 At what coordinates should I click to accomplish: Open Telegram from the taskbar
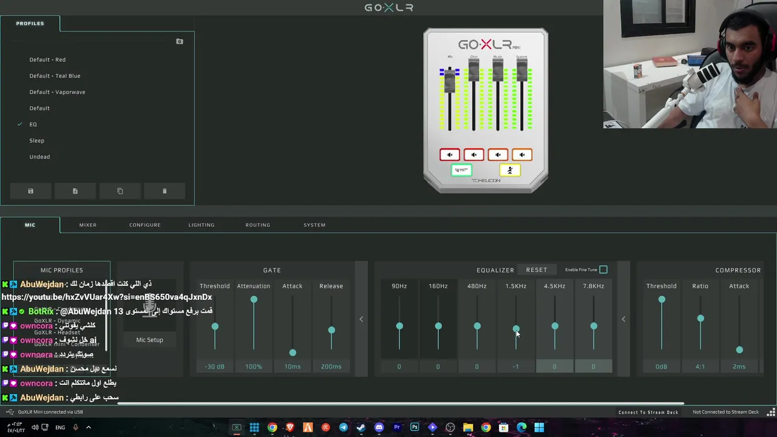(344, 427)
